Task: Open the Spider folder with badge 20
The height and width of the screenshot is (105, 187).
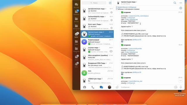Action: point(76,35)
